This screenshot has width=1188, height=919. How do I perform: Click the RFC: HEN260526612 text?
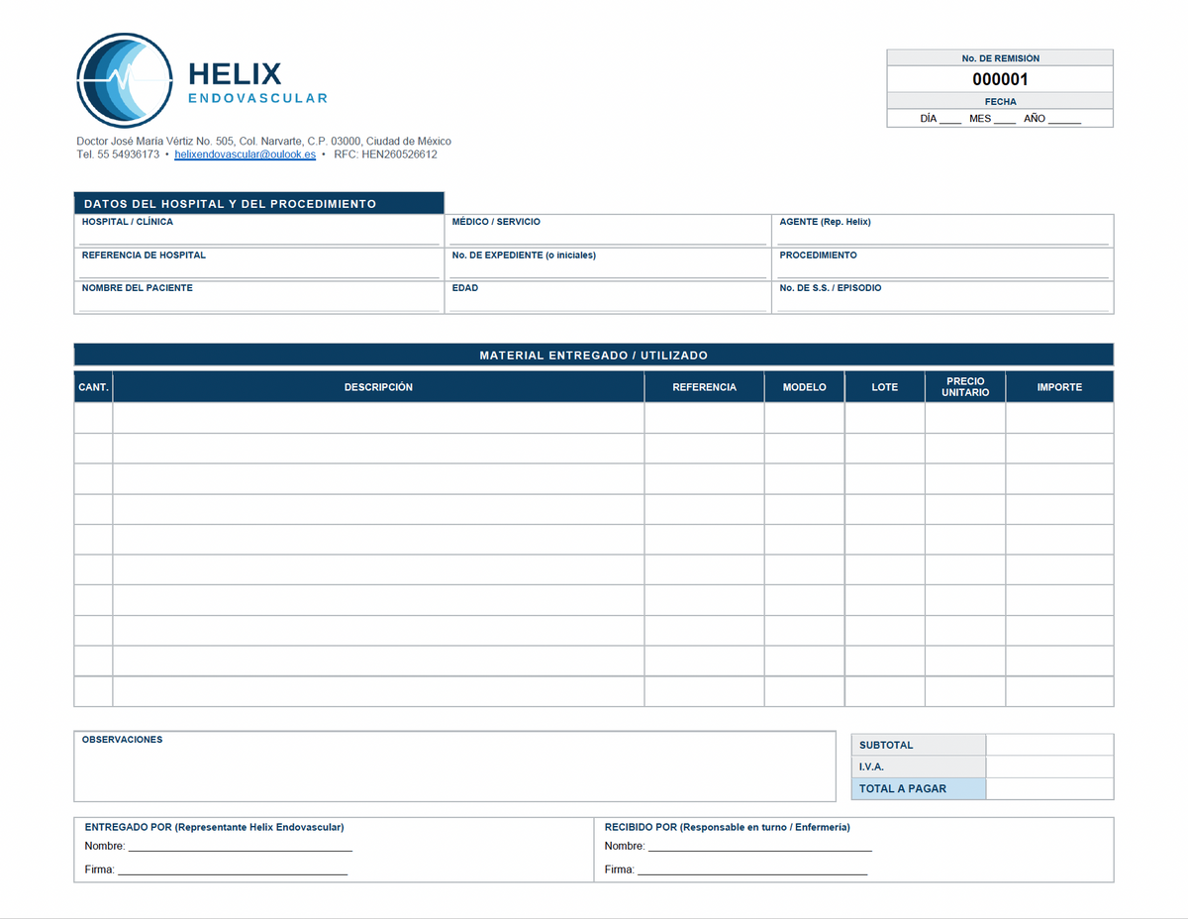[385, 154]
